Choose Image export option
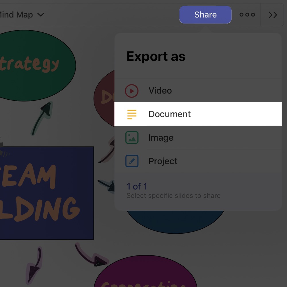This screenshot has height=287, width=287. (198, 137)
